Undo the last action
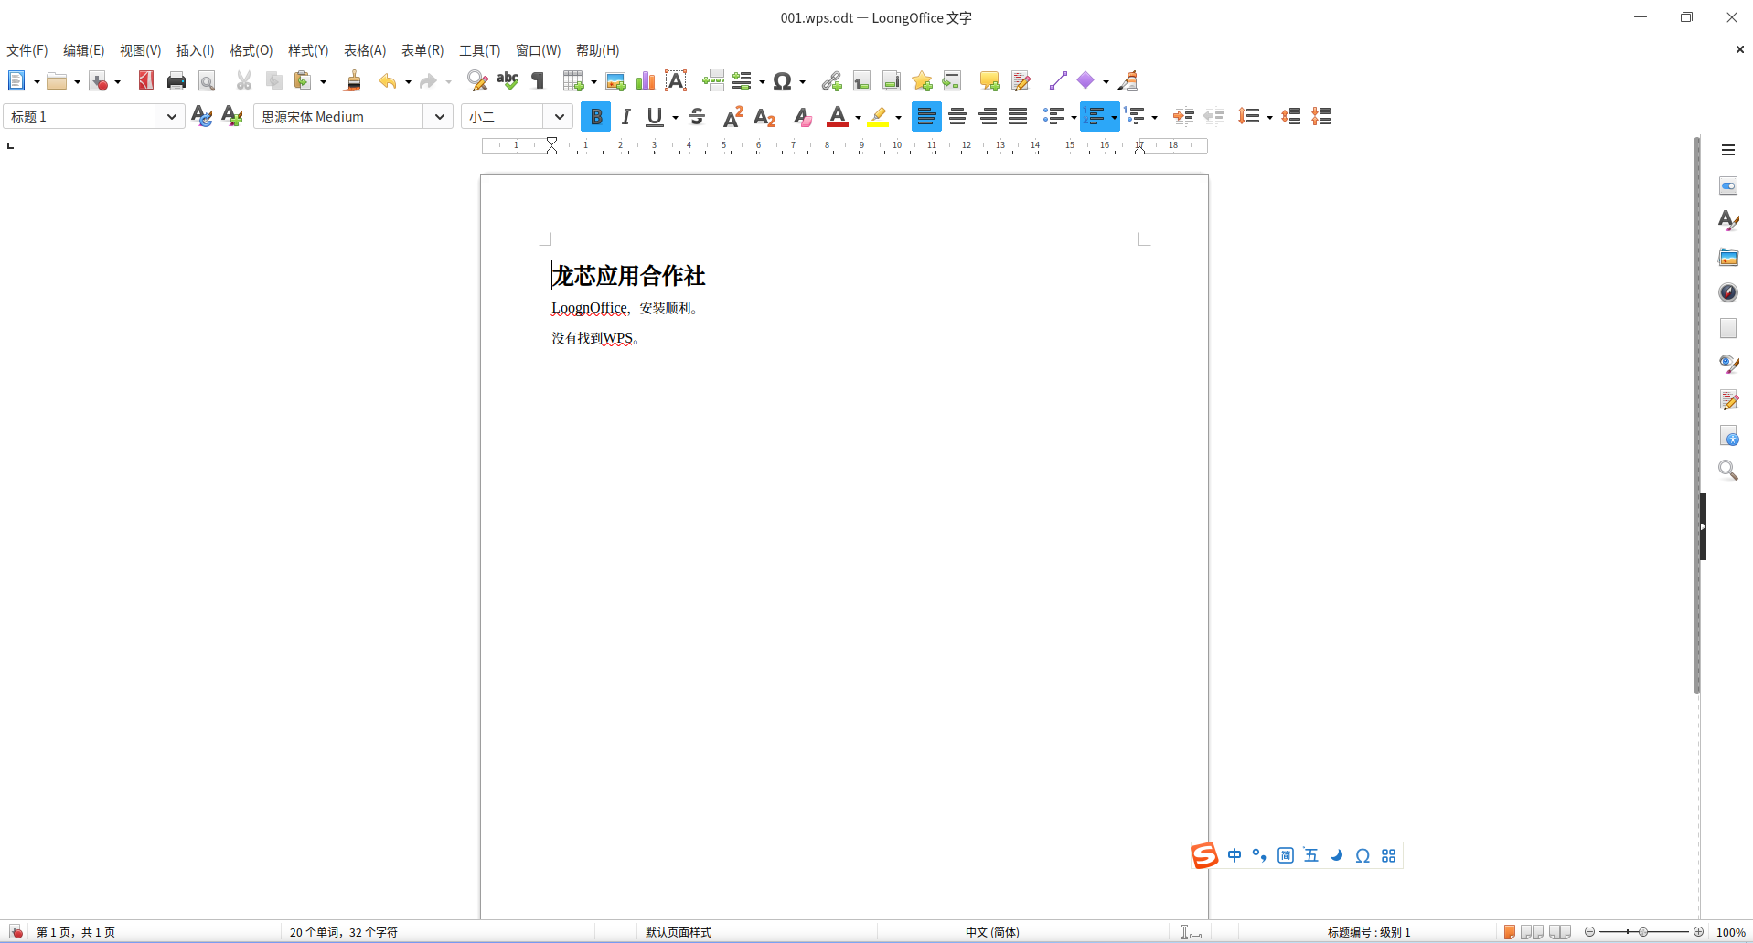Viewport: 1753px width, 943px height. [388, 81]
